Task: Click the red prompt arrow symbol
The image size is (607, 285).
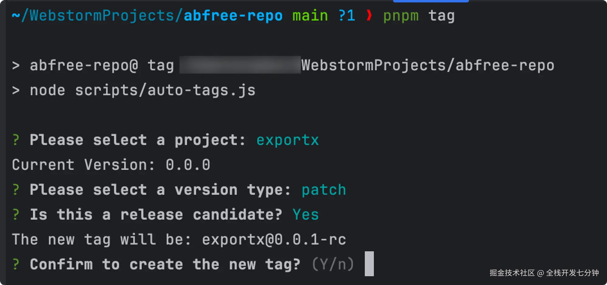Action: tap(369, 15)
